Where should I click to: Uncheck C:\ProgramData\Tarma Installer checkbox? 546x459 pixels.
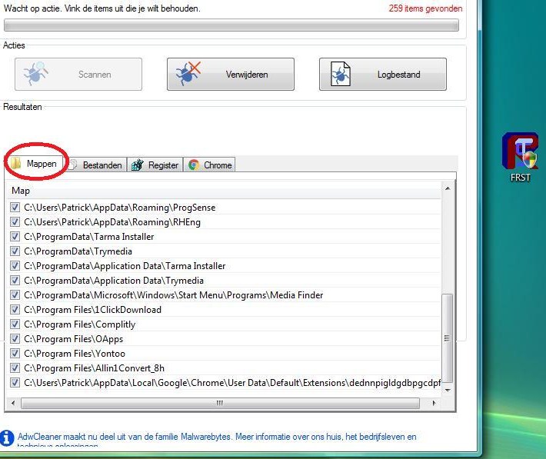coord(15,237)
